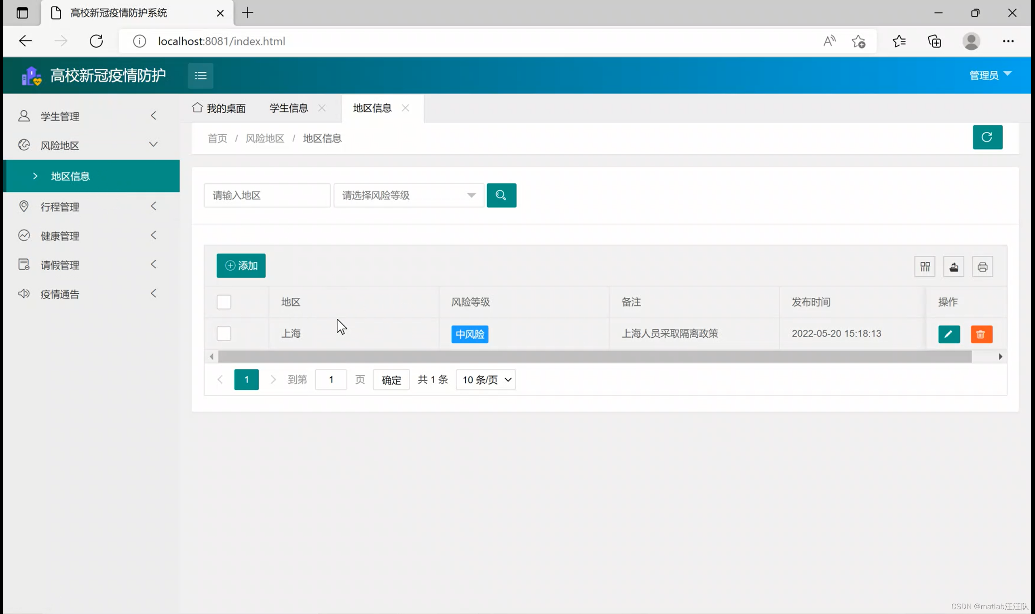Click the edit pencil icon for 上海
This screenshot has height=614, width=1035.
coord(949,334)
